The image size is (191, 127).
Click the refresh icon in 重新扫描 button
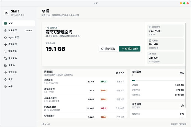102,49
